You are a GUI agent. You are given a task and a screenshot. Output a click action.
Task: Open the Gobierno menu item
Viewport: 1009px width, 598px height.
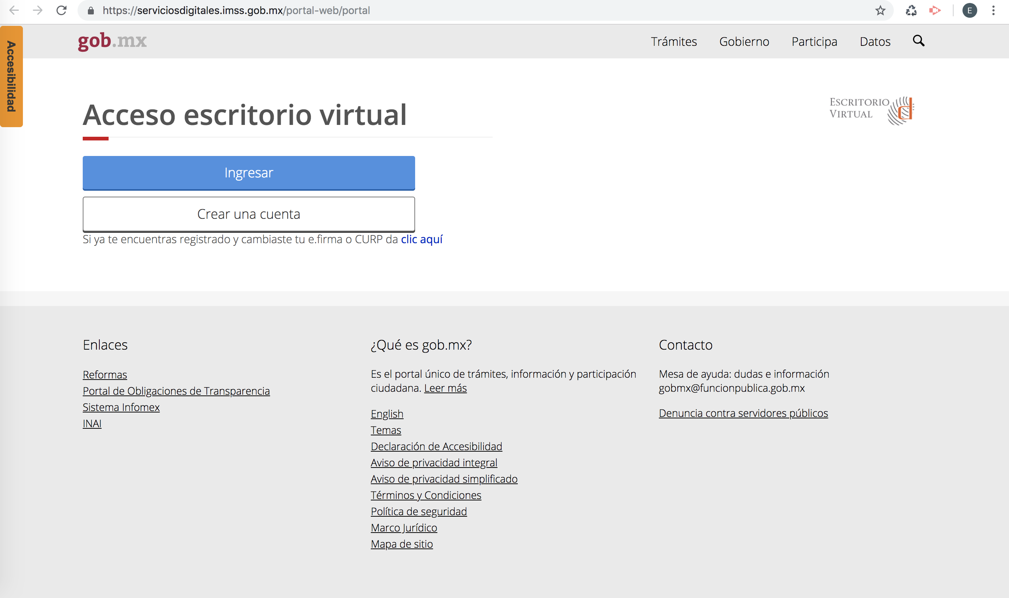[744, 41]
